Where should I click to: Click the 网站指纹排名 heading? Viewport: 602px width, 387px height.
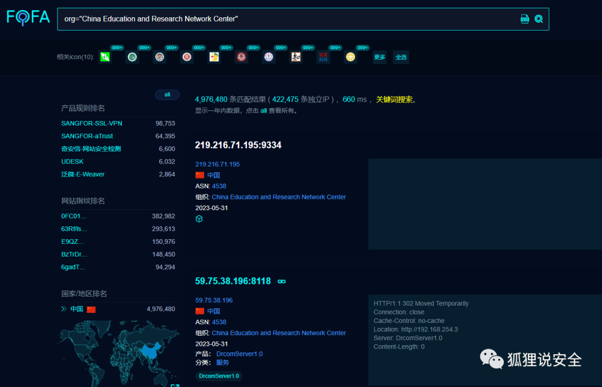(83, 201)
